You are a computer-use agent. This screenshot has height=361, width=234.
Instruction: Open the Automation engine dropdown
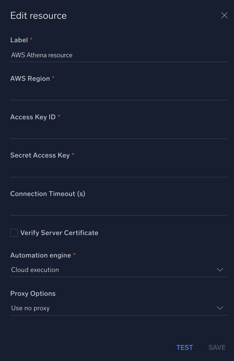119,270
